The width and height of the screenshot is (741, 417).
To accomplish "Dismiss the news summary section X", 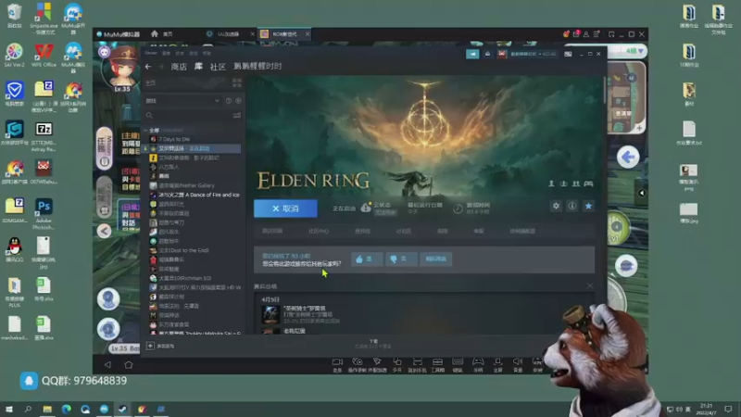I will pos(589,285).
